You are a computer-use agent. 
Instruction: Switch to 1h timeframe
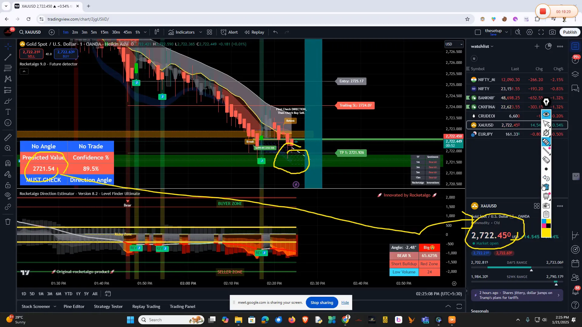[138, 32]
